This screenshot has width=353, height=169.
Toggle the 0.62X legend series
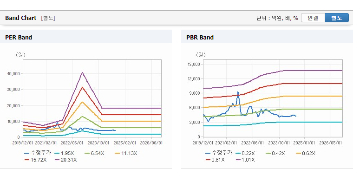(x=305, y=153)
